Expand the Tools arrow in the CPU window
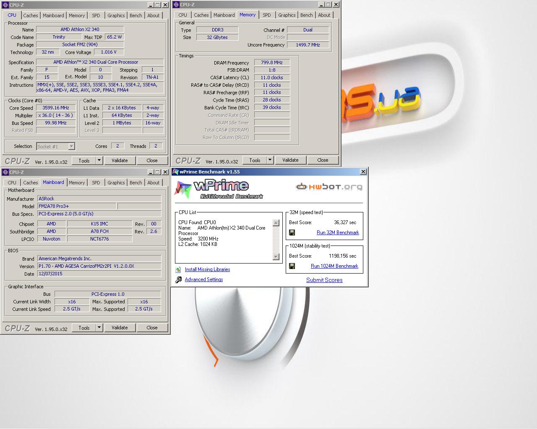 [99, 160]
